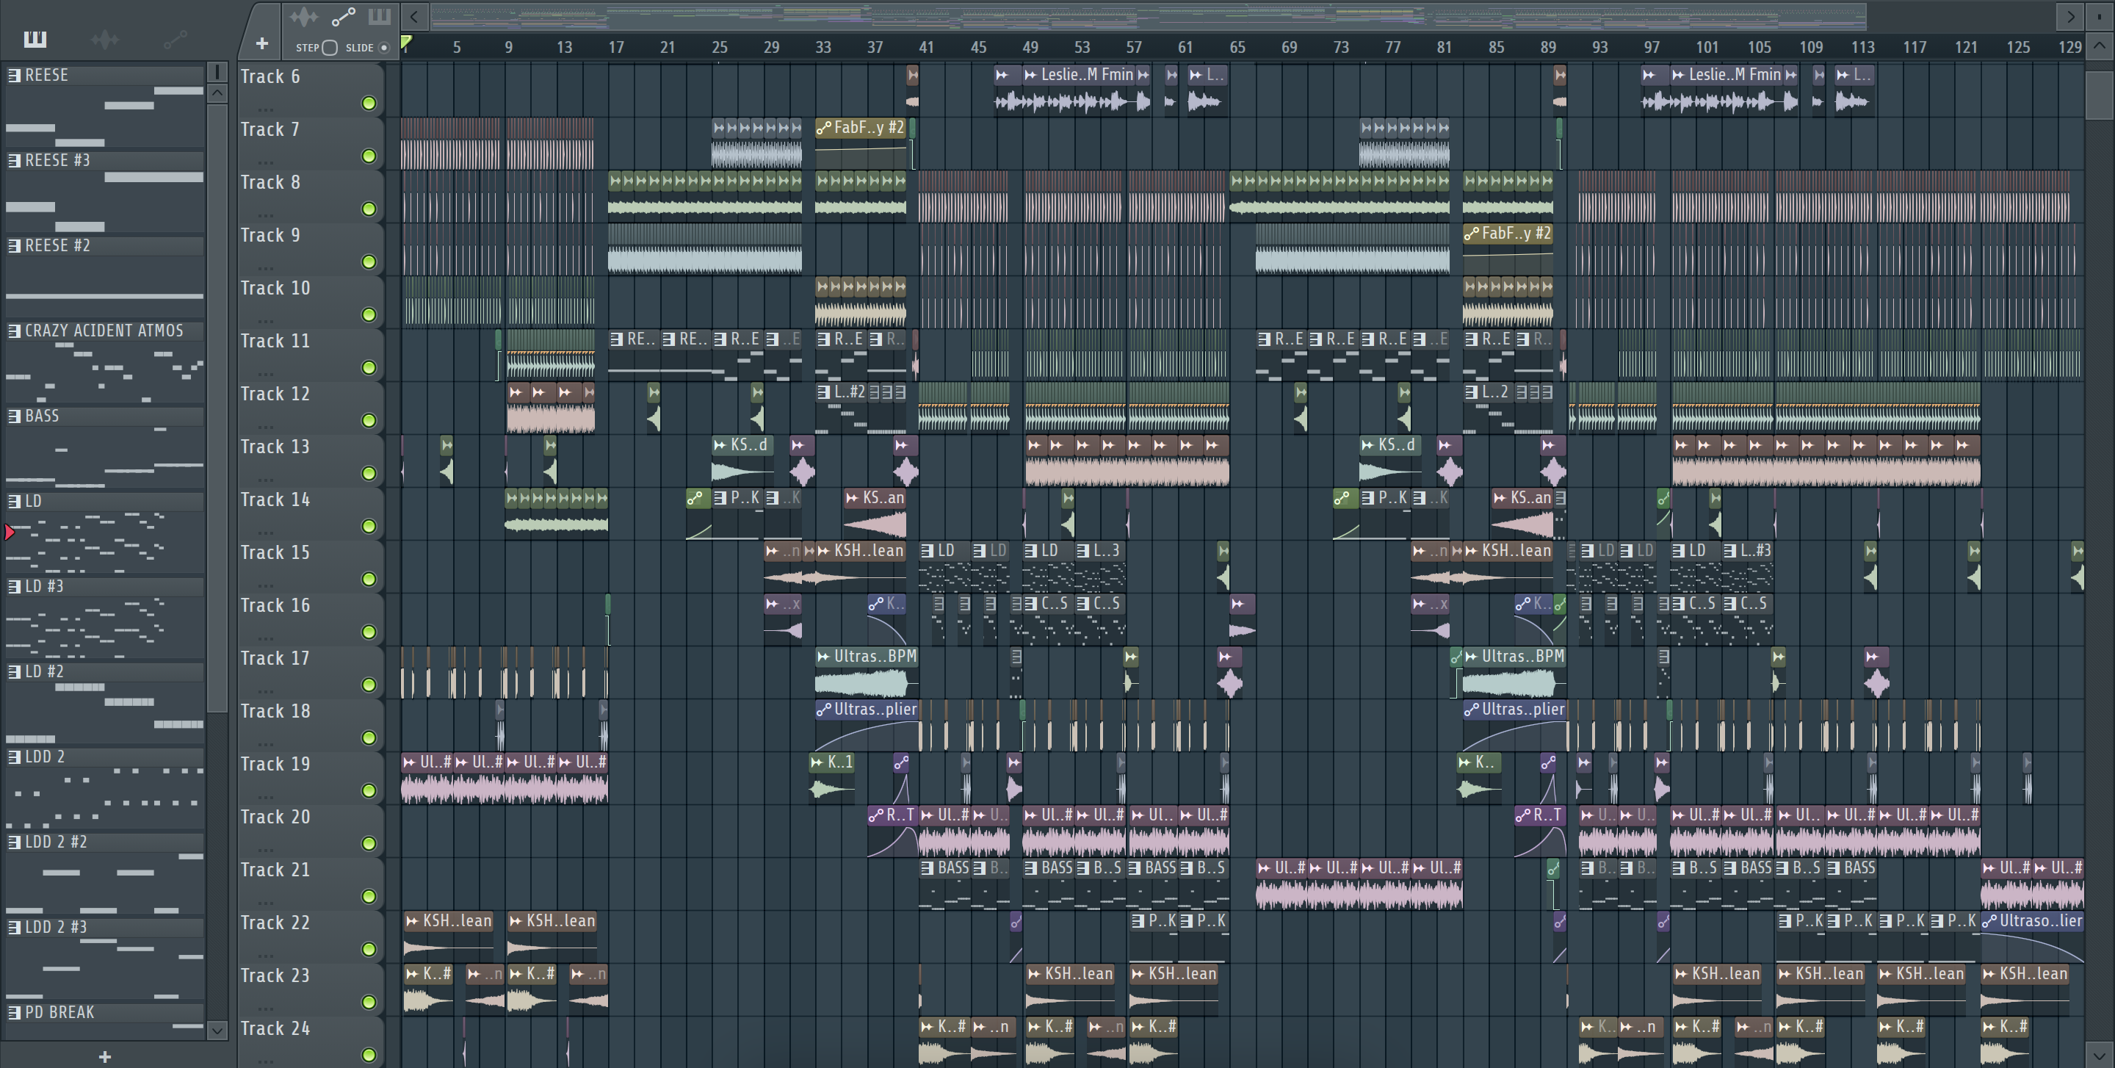This screenshot has height=1068, width=2115.
Task: Enable the SLIDE option
Action: [x=383, y=48]
